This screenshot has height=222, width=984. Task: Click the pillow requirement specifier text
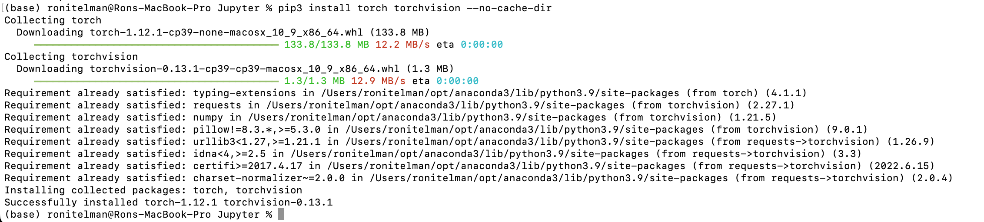pos(256,130)
